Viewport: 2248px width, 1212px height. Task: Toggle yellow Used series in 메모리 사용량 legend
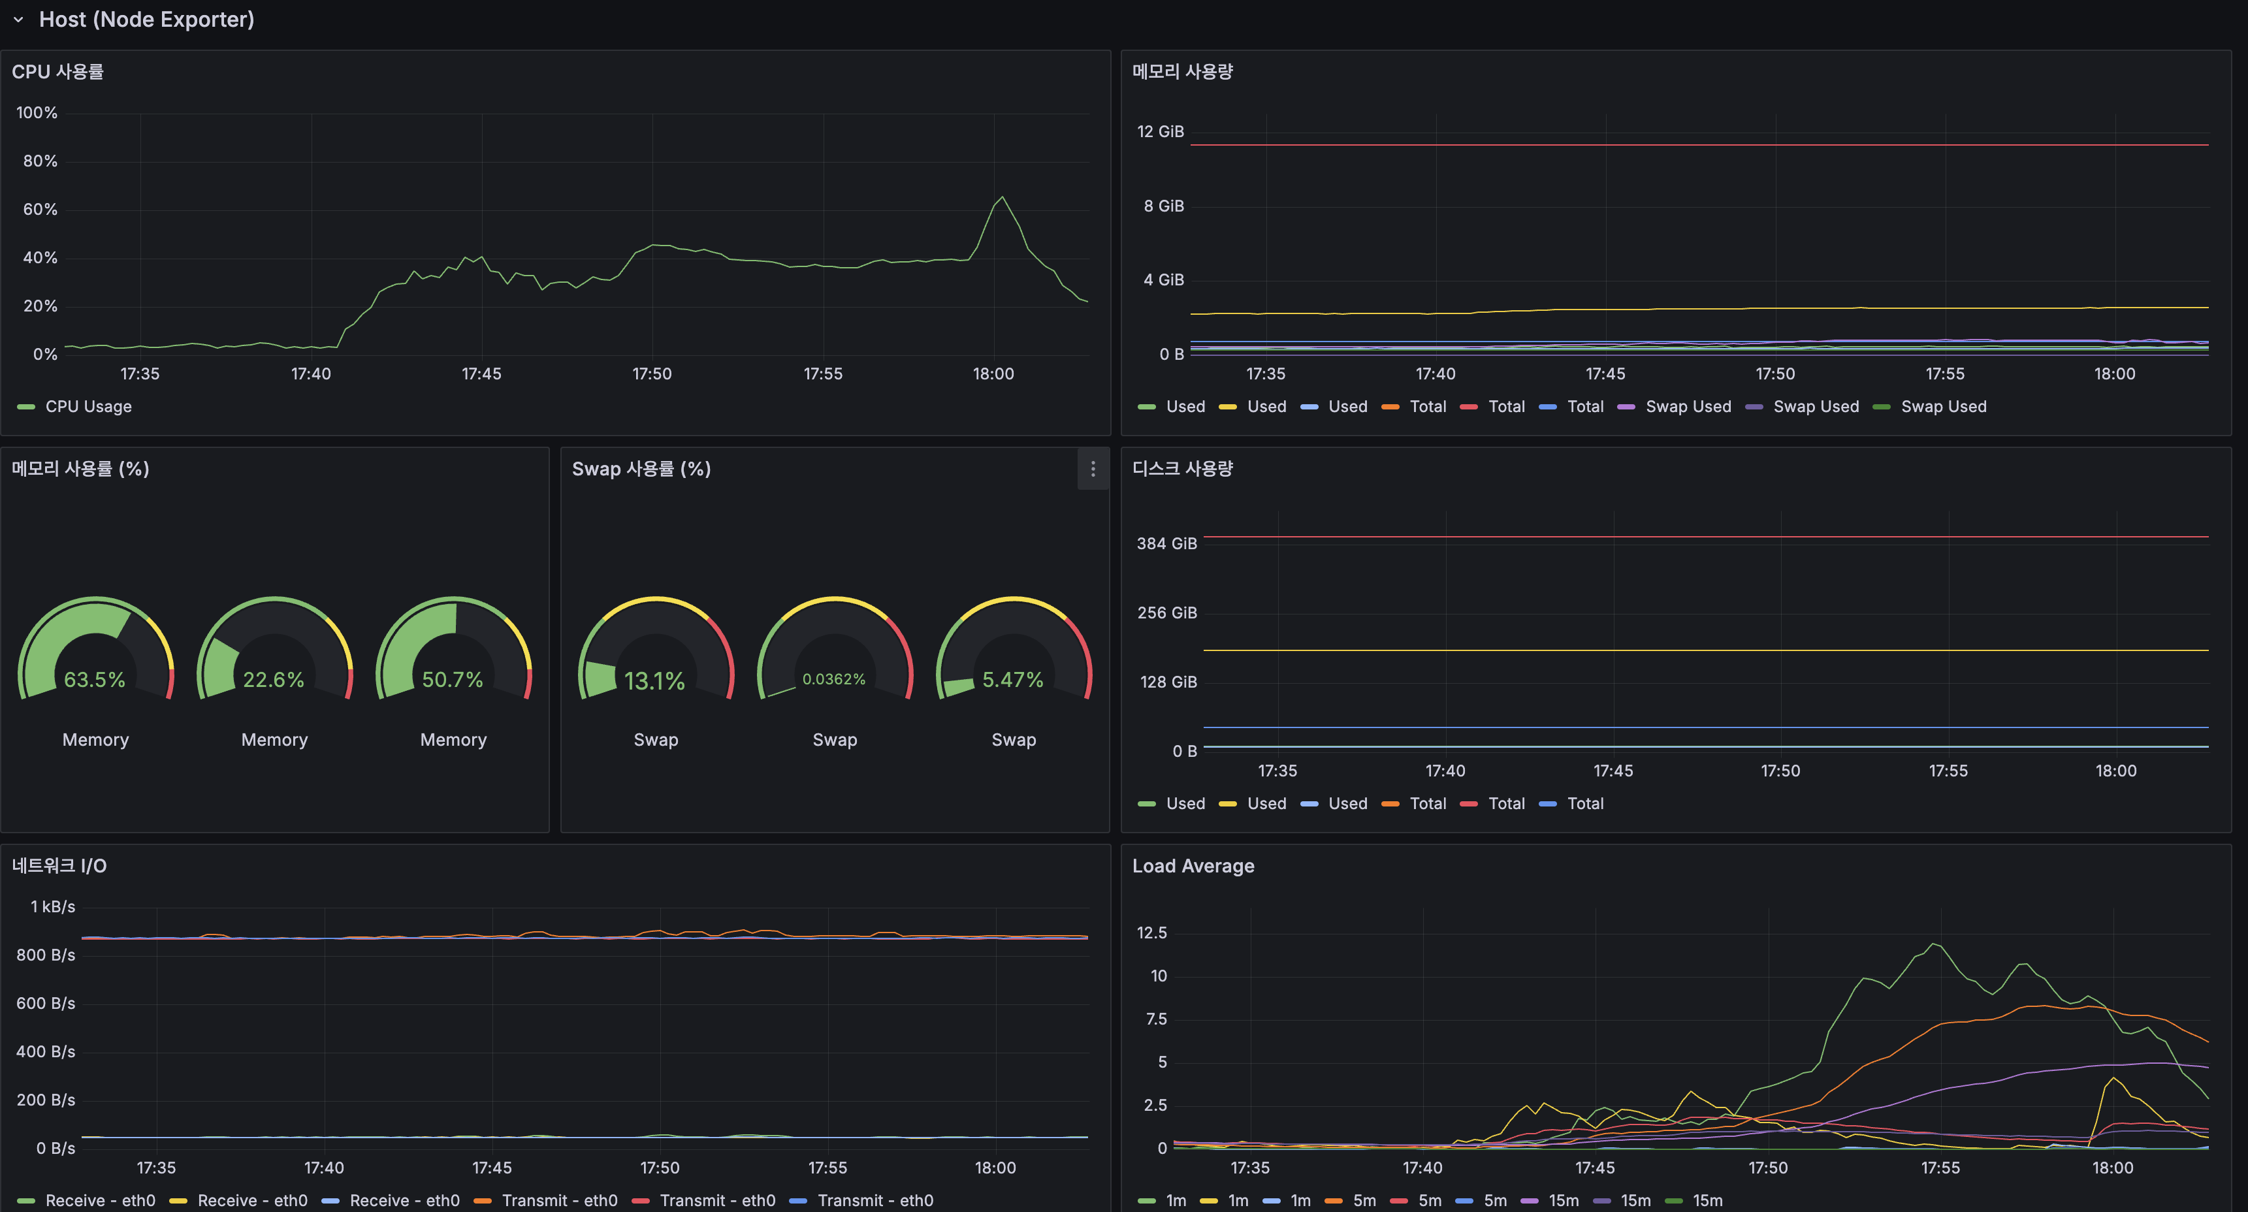[x=1266, y=407]
